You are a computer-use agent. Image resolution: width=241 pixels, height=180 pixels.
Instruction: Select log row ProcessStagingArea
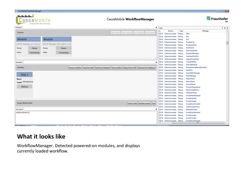(x=192, y=87)
